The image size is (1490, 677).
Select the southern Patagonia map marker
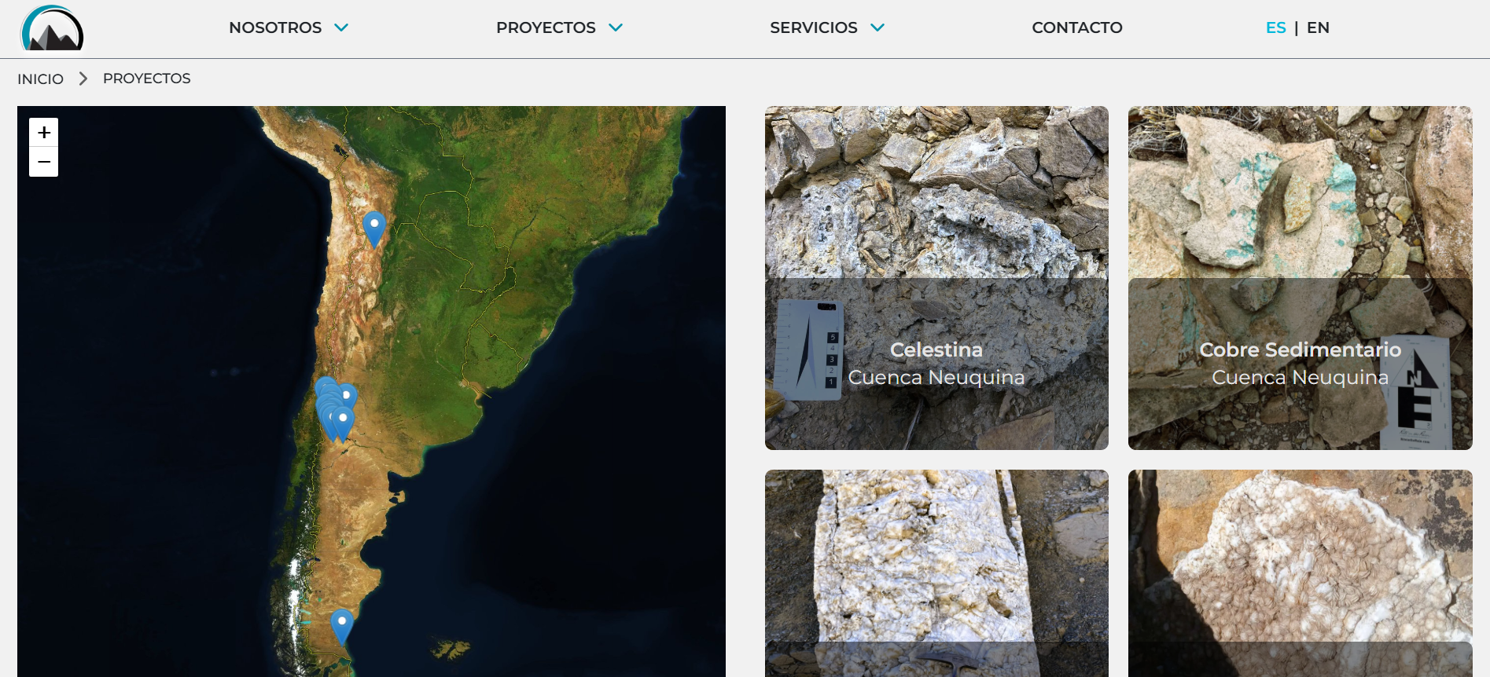coord(342,627)
